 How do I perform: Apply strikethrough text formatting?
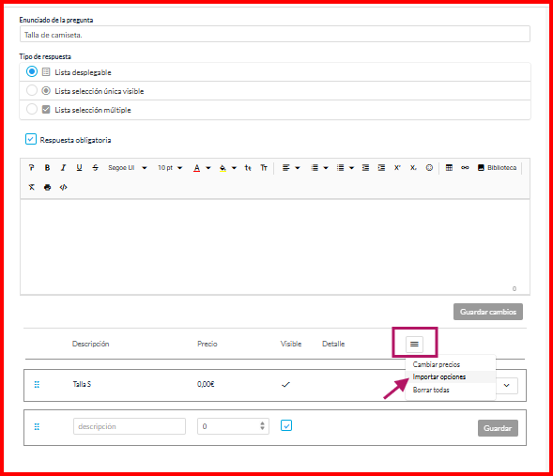coord(95,168)
